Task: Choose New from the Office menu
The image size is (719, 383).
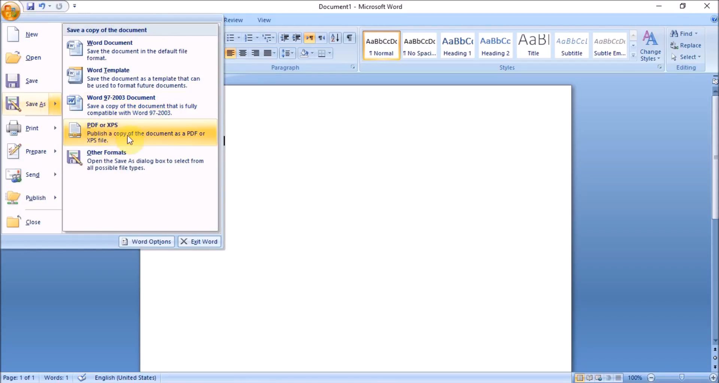Action: 31,34
